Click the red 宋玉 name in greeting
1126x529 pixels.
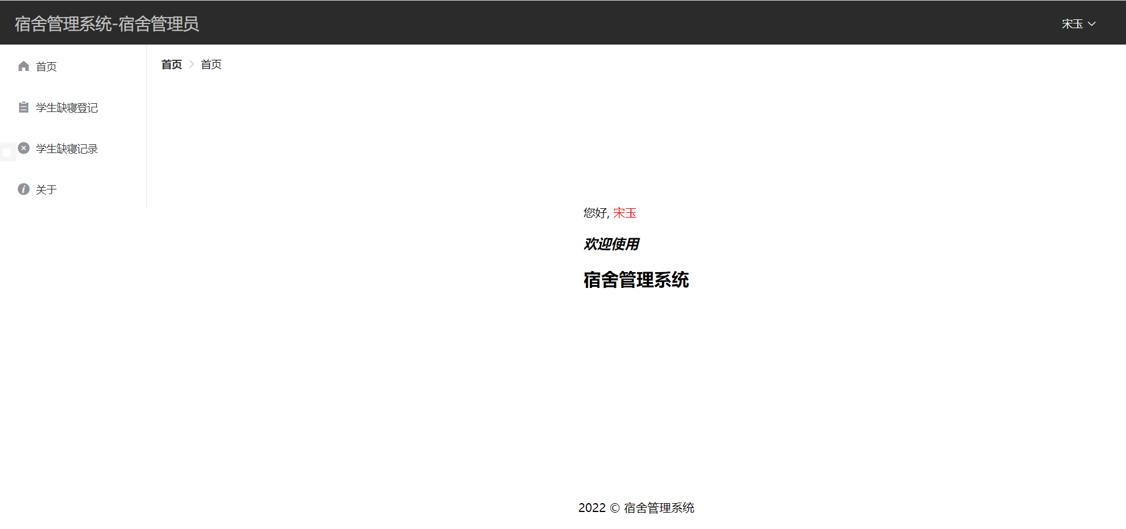coord(625,213)
